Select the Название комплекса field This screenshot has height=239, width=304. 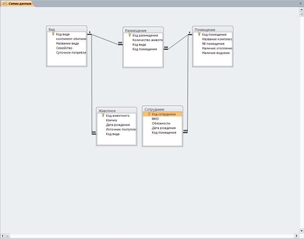(x=213, y=39)
